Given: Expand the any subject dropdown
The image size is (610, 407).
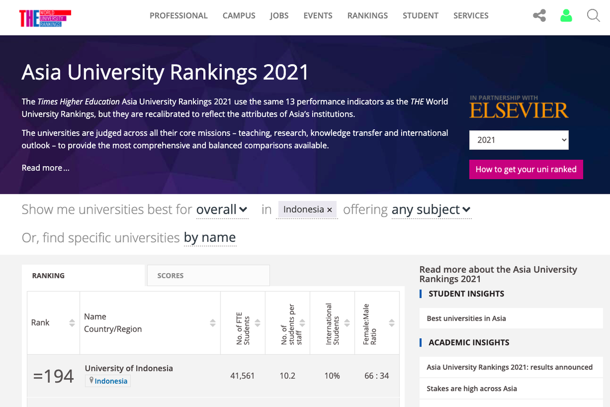Looking at the screenshot, I should pos(431,210).
